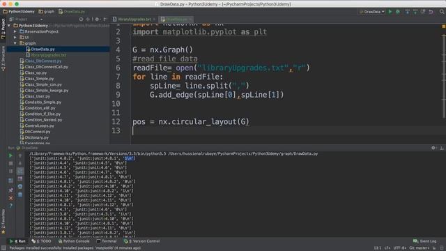Expand the ReservationProject folder
This screenshot has width=446, height=251.
click(15, 31)
